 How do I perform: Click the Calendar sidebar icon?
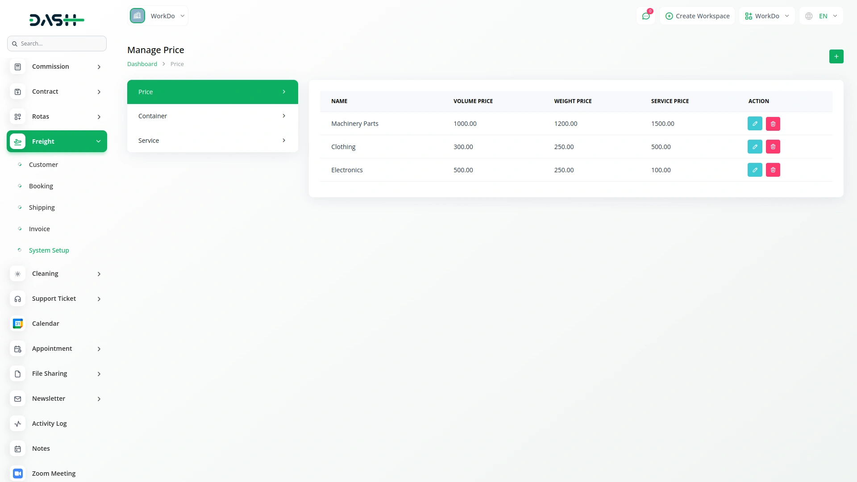click(x=17, y=324)
